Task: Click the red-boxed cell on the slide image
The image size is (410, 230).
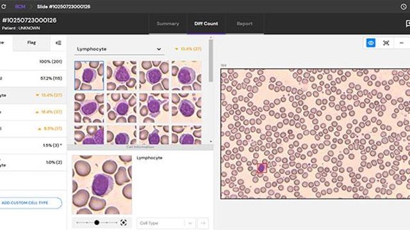Action: [262, 168]
